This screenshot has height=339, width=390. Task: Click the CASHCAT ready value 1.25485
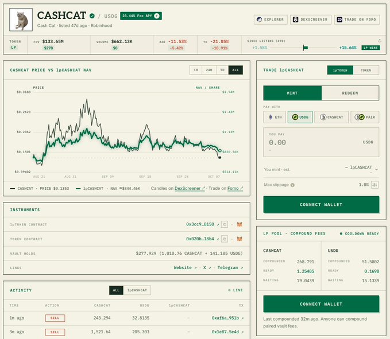point(306,271)
